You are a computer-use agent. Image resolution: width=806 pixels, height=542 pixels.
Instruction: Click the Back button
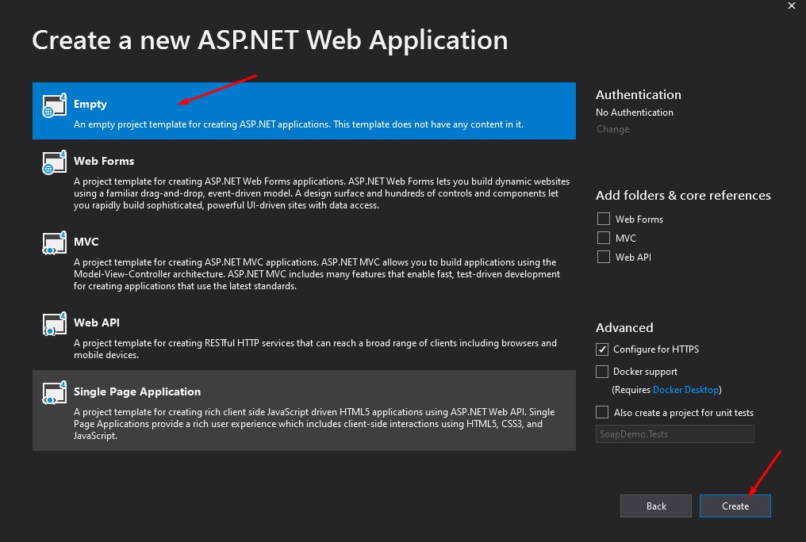coord(655,506)
